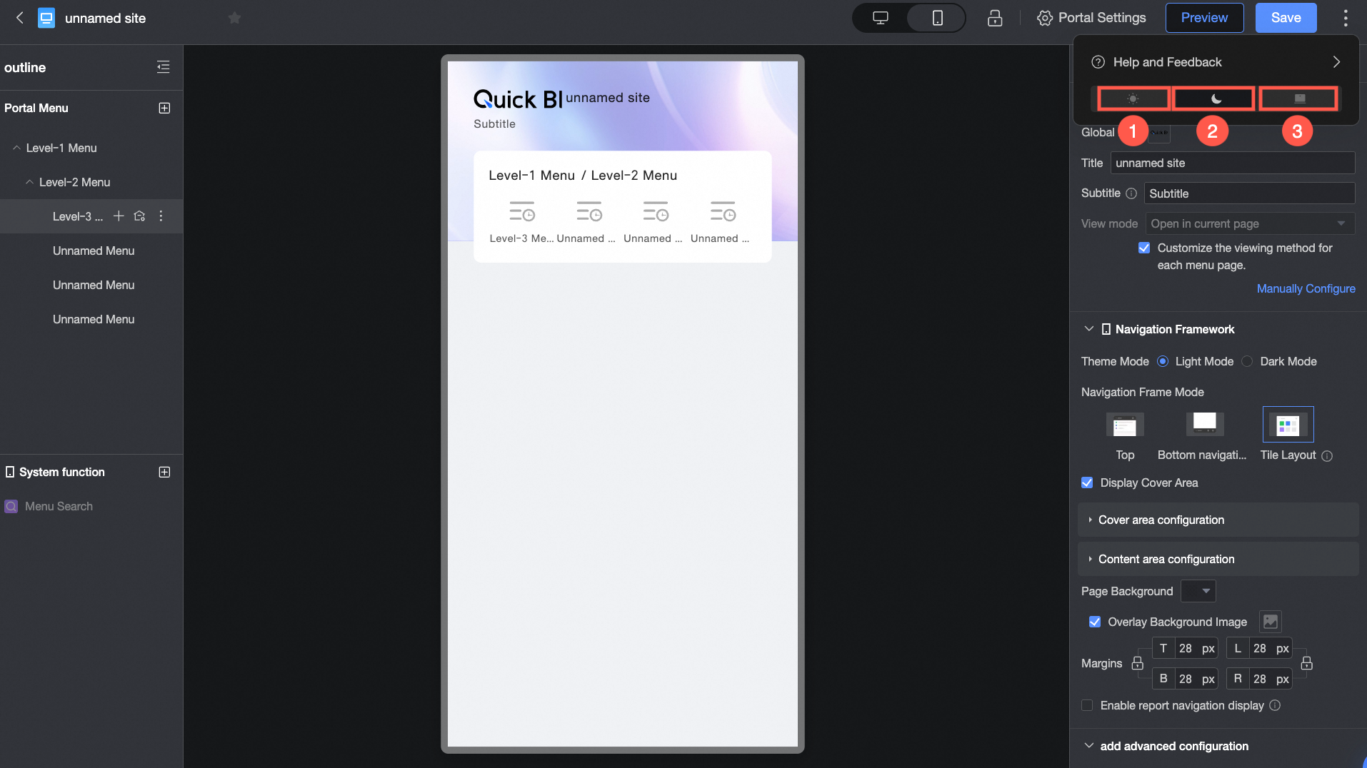Add a new Portal Menu item

click(164, 108)
